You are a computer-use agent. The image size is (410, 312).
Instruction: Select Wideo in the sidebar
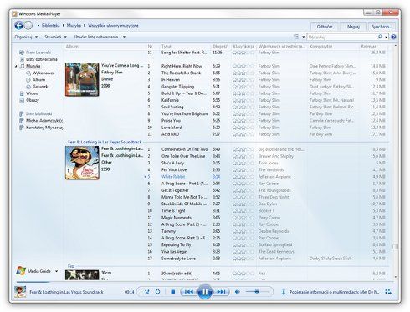click(x=32, y=93)
